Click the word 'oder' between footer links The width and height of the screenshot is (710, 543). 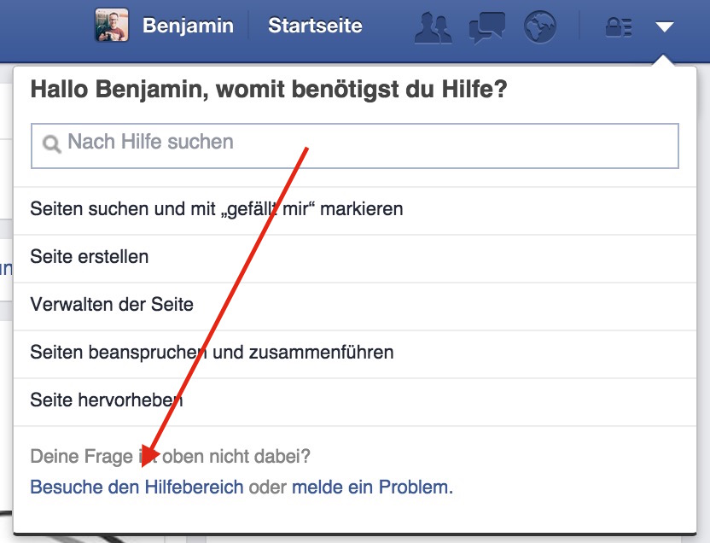[x=267, y=488]
